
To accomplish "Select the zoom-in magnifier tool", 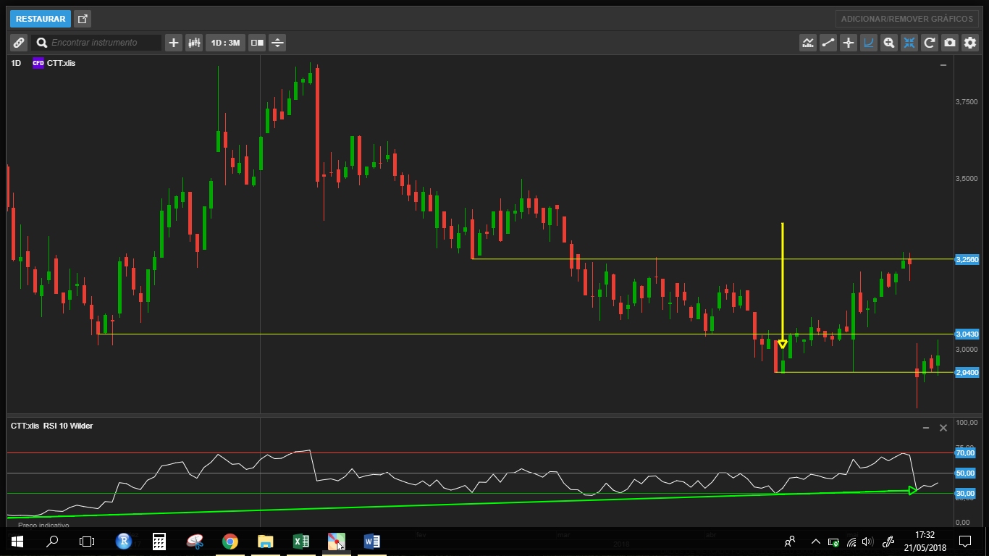I will tap(888, 43).
